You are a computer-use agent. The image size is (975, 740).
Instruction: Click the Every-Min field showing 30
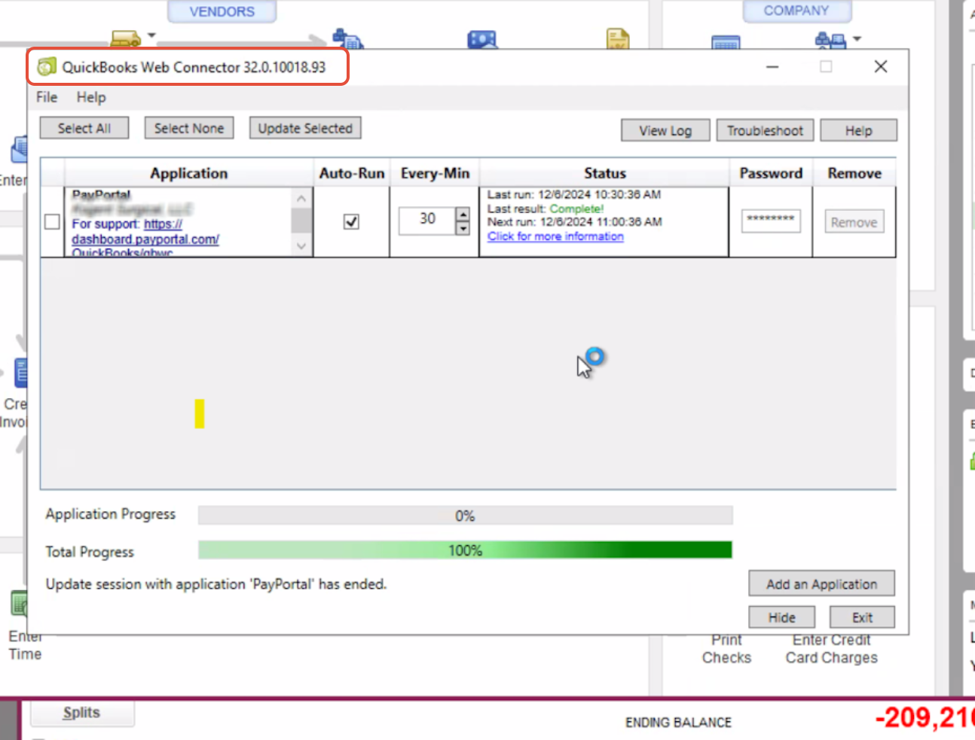point(427,221)
